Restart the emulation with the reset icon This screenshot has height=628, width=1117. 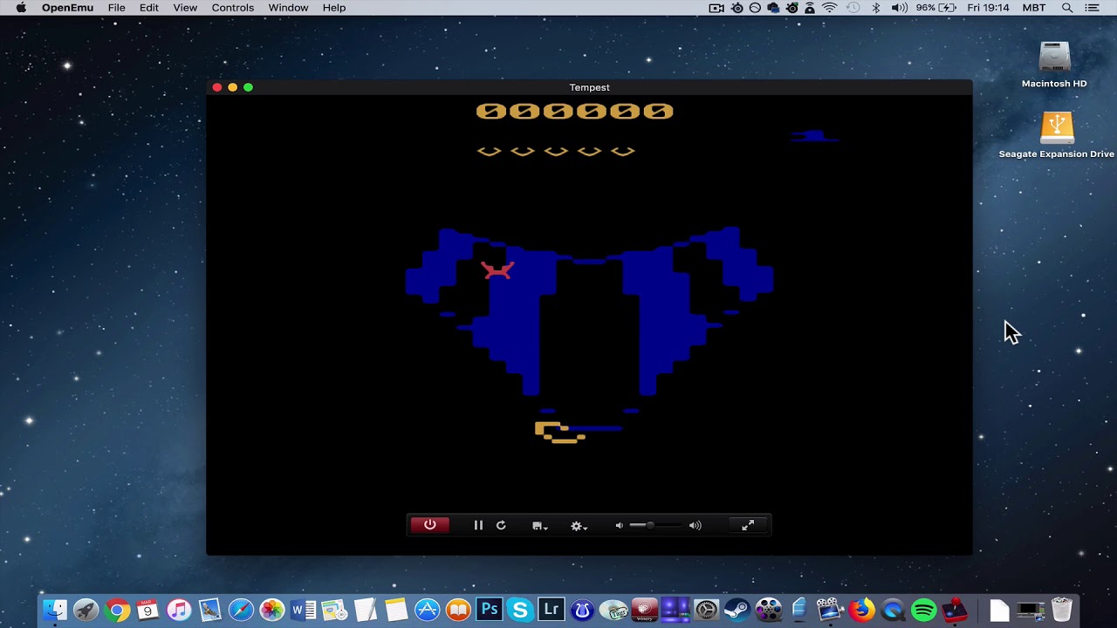coord(501,525)
